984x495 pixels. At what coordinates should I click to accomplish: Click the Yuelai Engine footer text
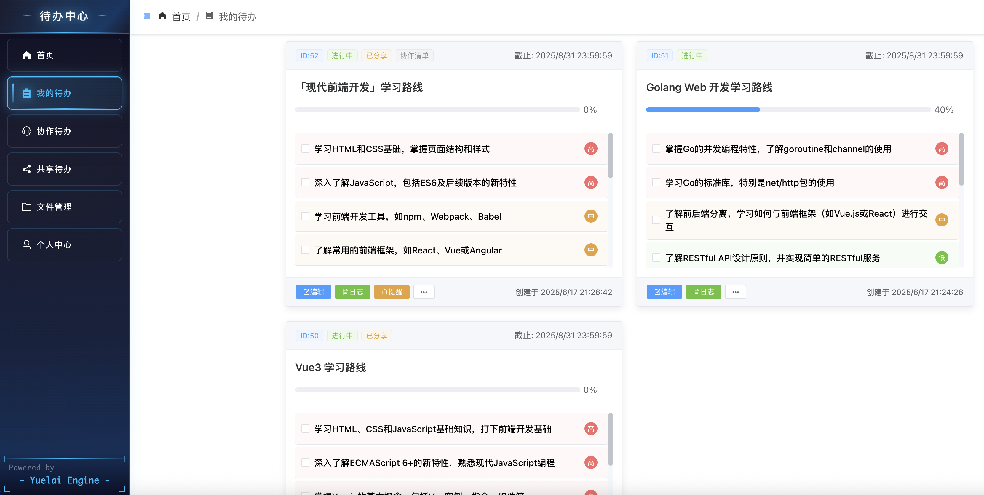[65, 480]
